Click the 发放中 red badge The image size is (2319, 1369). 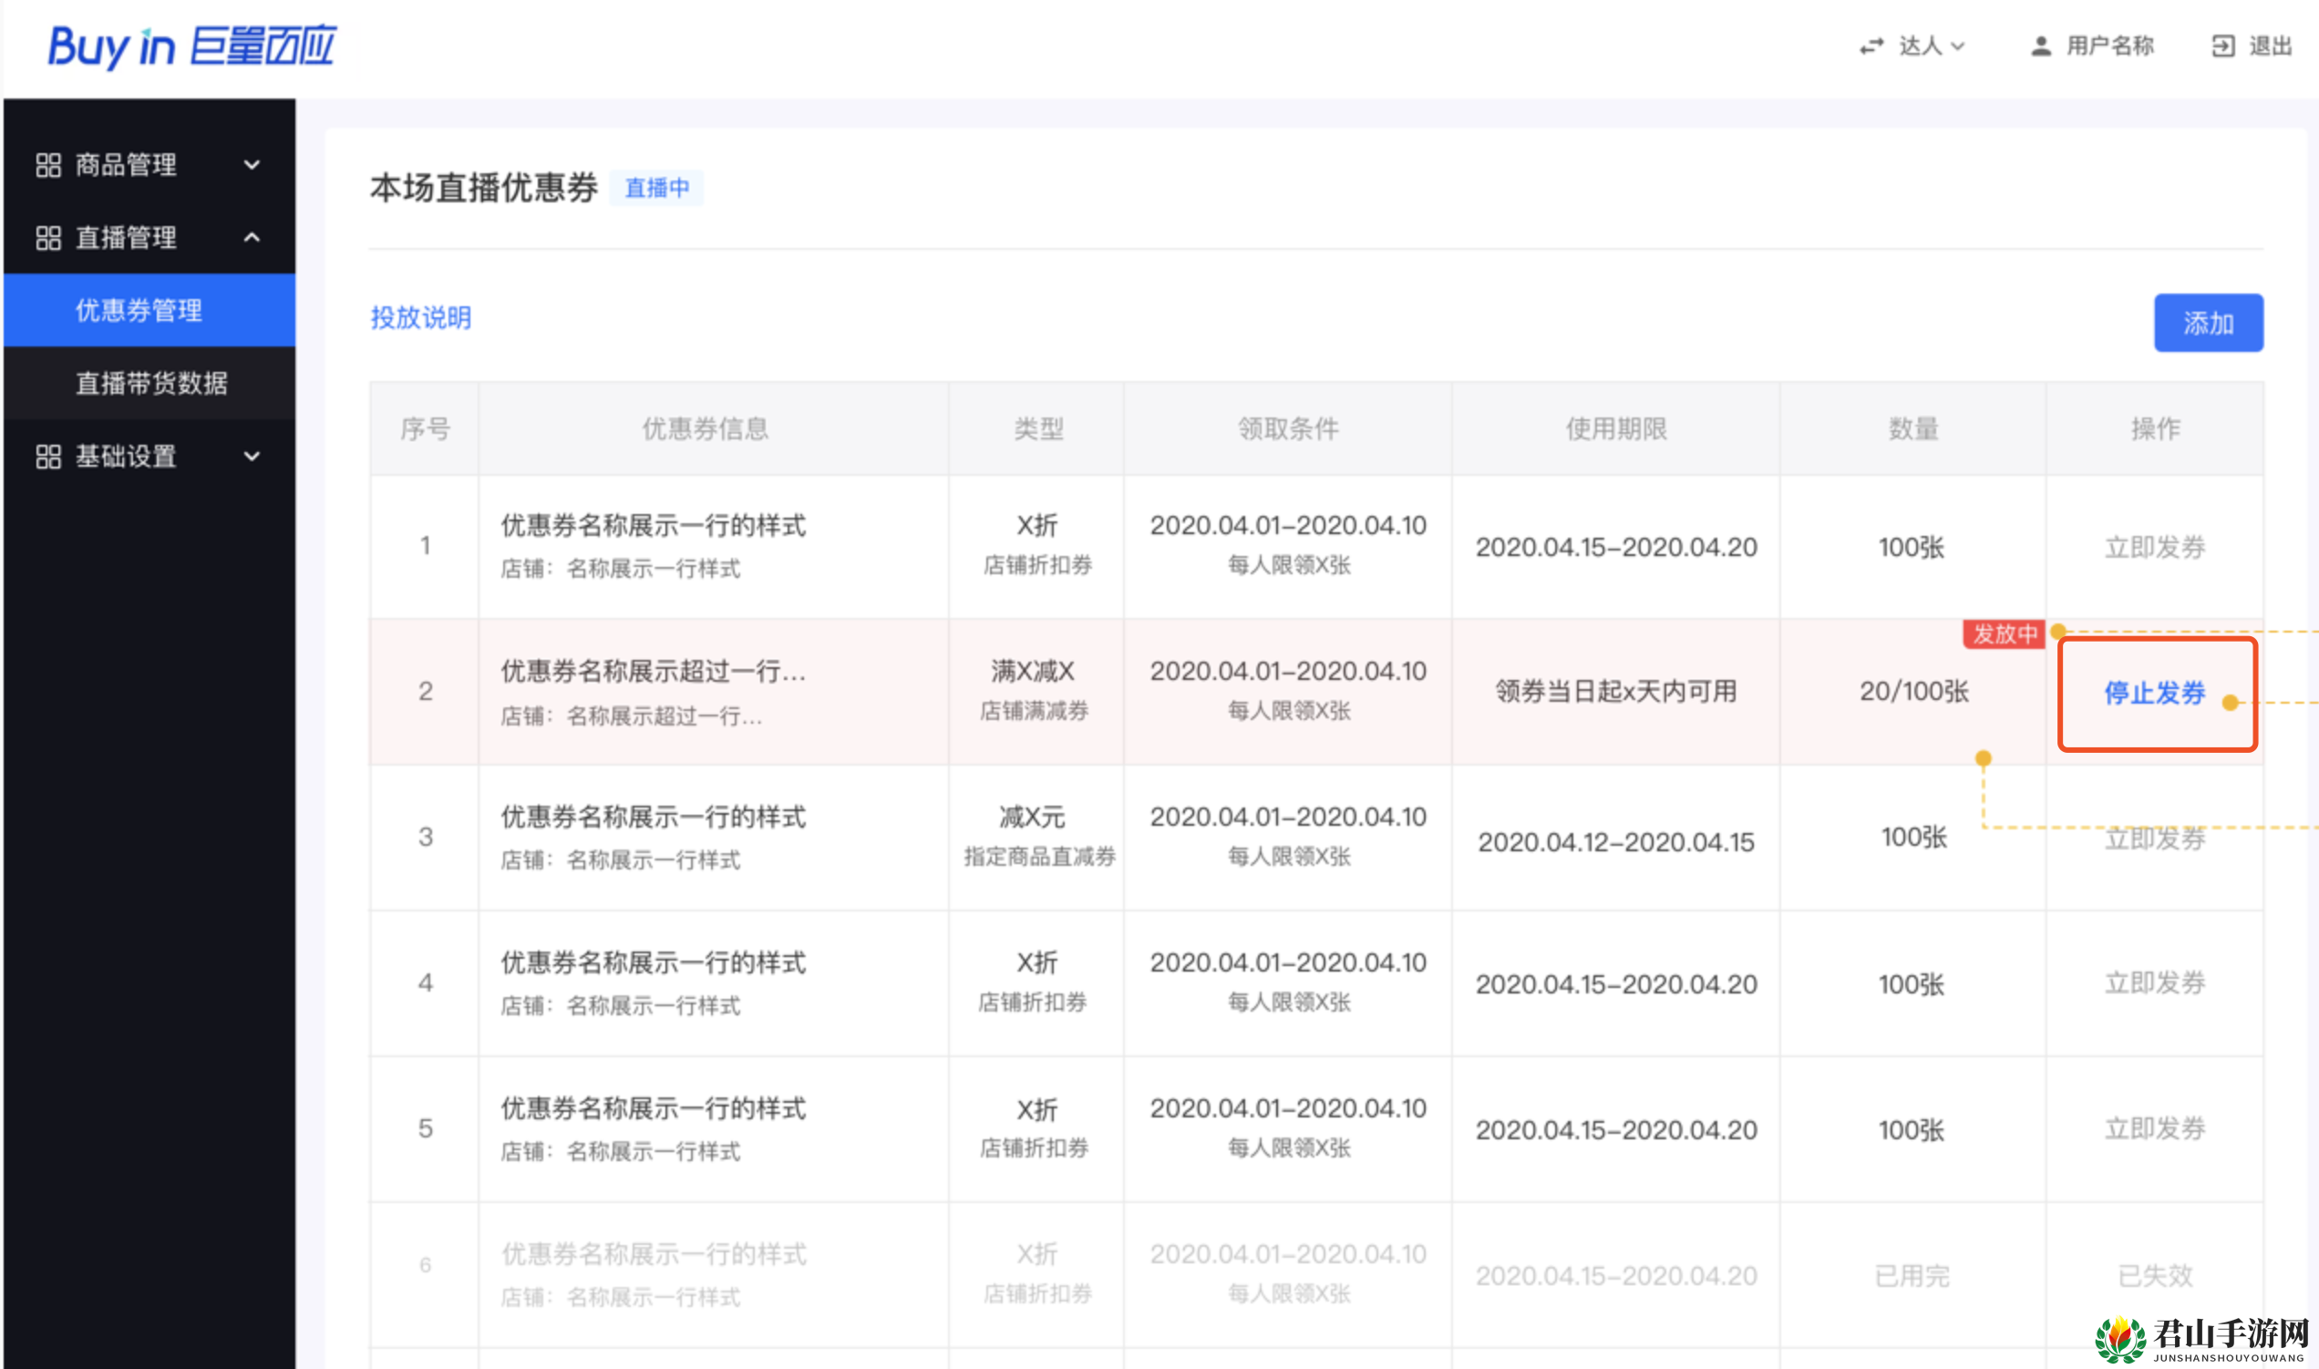coord(2005,633)
